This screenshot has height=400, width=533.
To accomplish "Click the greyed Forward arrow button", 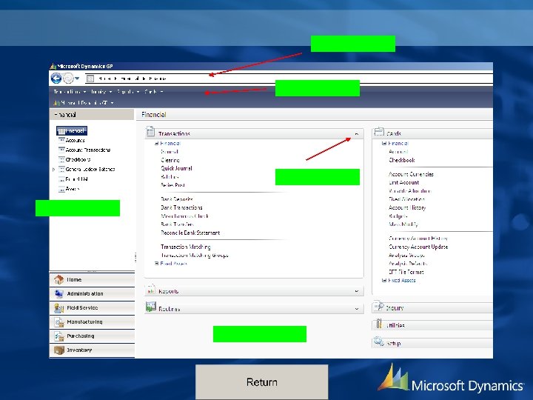I will (68, 79).
